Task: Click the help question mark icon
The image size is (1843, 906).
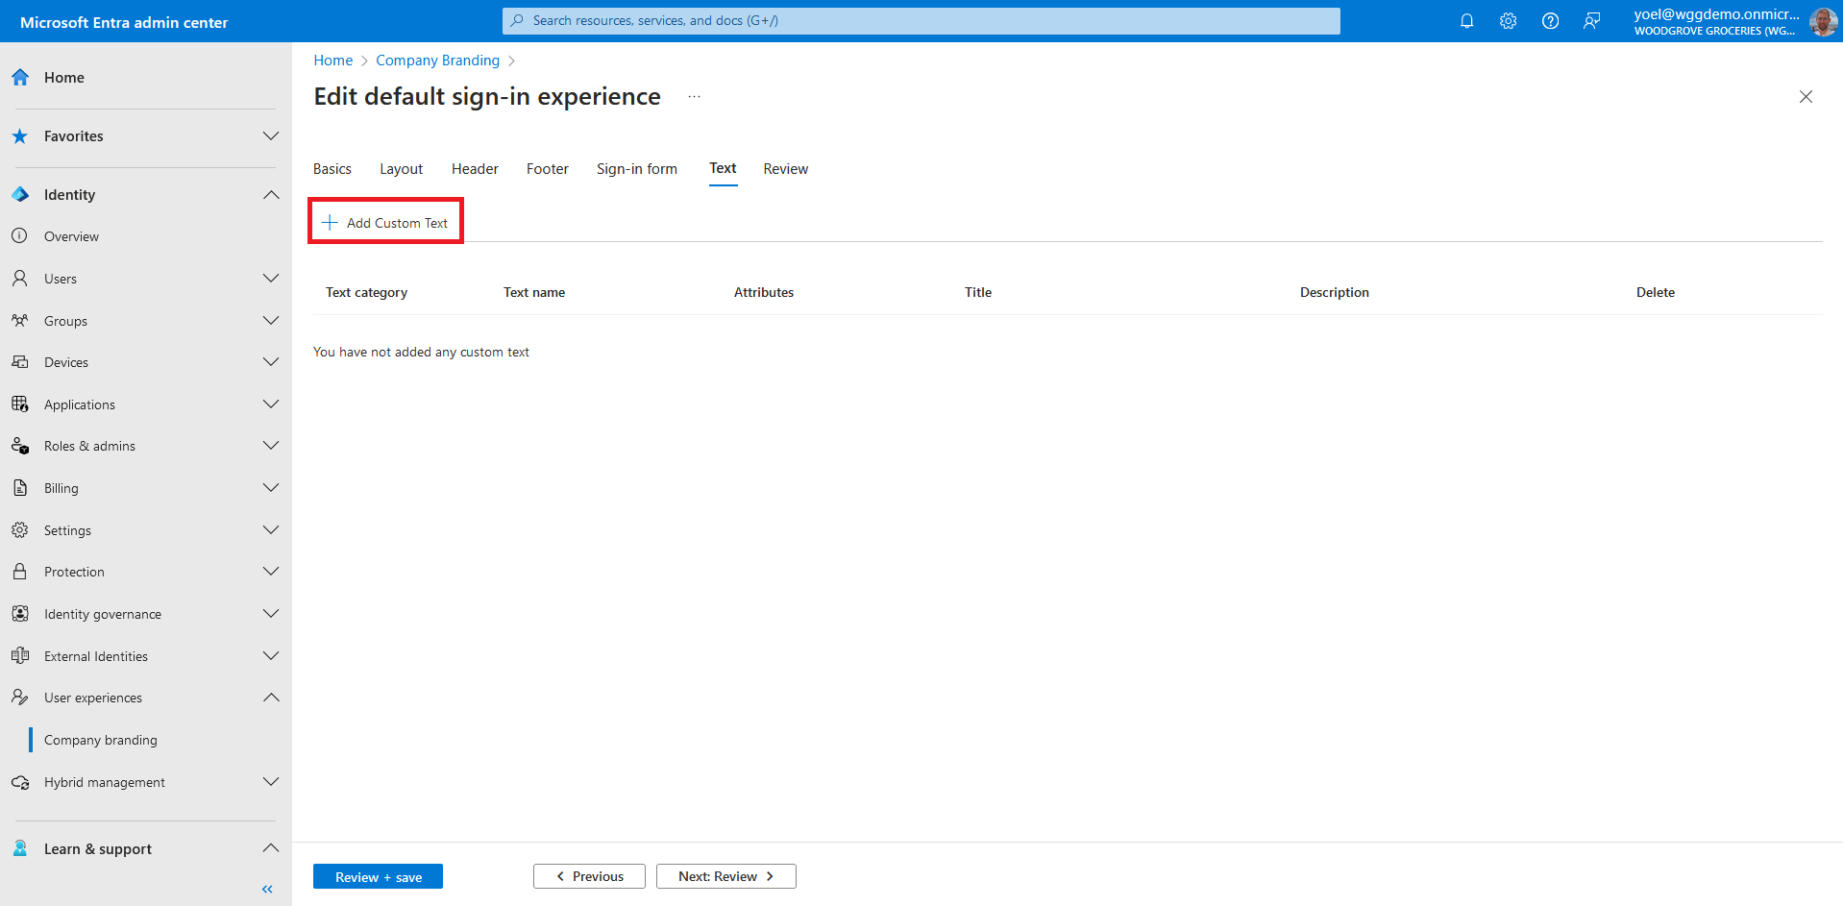Action: point(1550,21)
